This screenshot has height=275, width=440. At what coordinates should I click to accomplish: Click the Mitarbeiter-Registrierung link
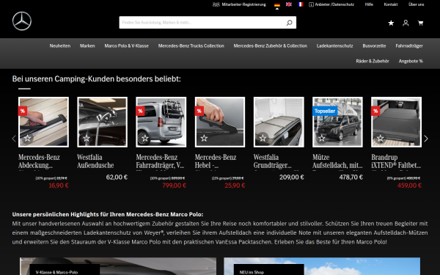243,4
